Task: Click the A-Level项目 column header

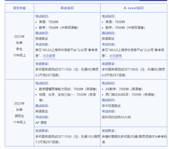Action: coord(134,8)
